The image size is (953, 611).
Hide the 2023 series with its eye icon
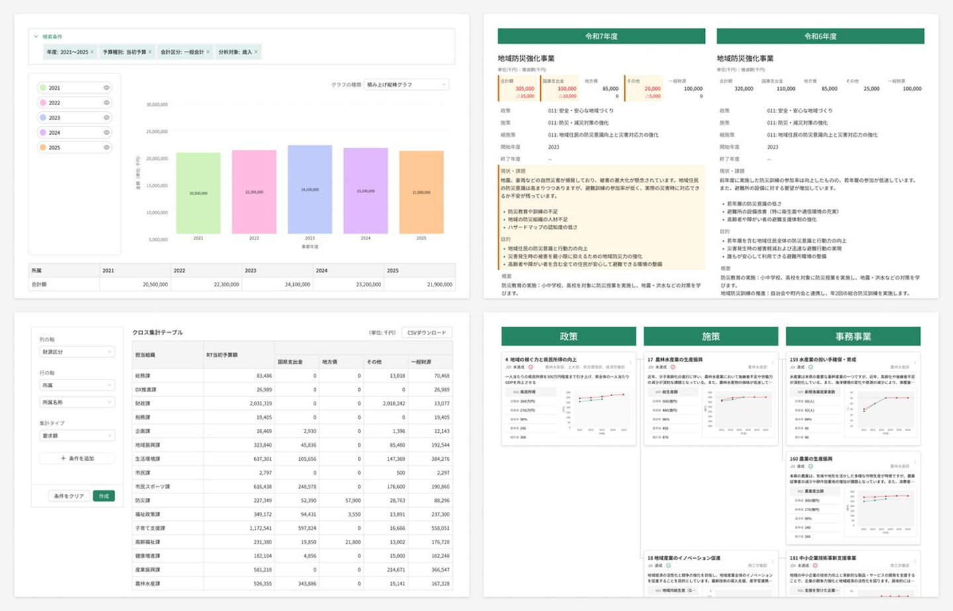107,118
